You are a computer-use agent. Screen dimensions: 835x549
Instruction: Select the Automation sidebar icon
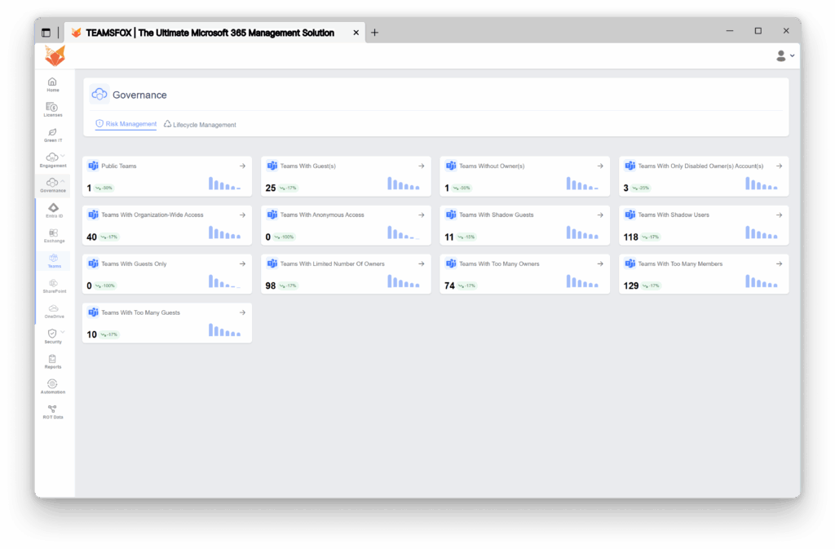pyautogui.click(x=52, y=386)
